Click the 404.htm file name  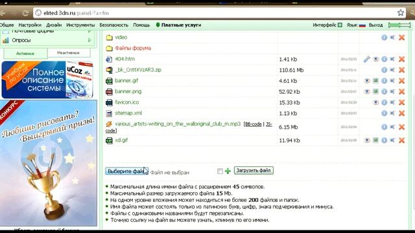click(124, 59)
